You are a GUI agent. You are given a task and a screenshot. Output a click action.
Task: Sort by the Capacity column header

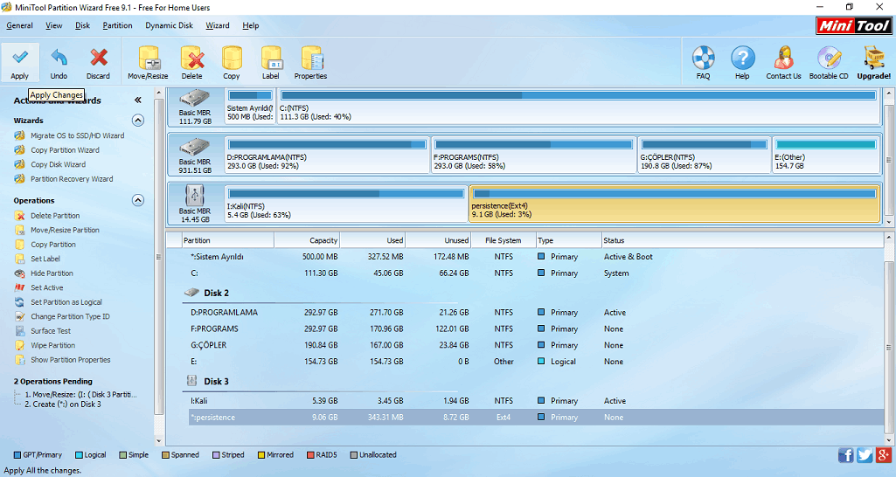307,240
